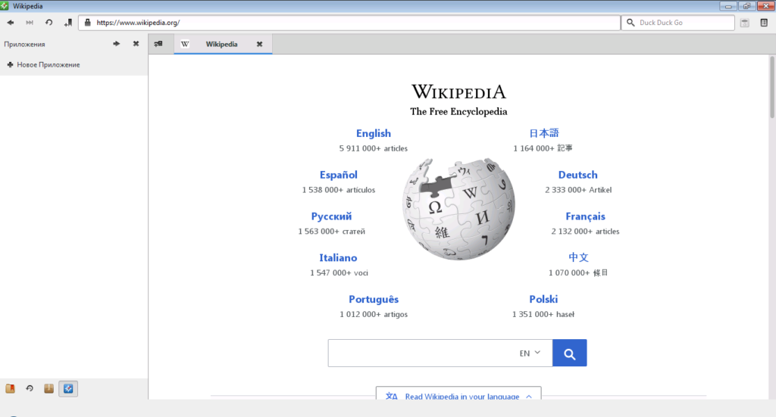Open the Français Wikipedia link
The image size is (776, 417).
(586, 216)
